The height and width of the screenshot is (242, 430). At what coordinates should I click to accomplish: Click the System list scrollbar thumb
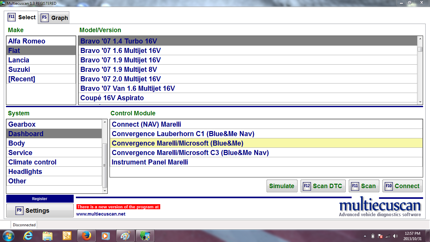coord(105,165)
